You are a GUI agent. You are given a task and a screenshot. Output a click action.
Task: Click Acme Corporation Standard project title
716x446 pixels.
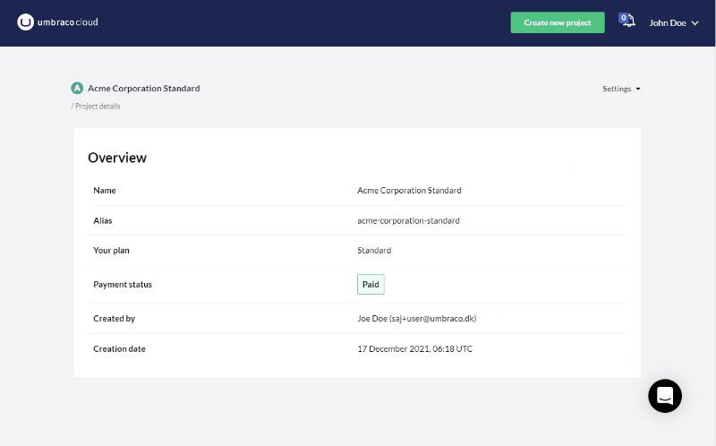[144, 88]
